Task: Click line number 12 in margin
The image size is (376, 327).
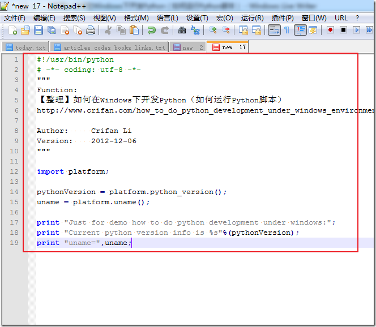Action: click(14, 171)
